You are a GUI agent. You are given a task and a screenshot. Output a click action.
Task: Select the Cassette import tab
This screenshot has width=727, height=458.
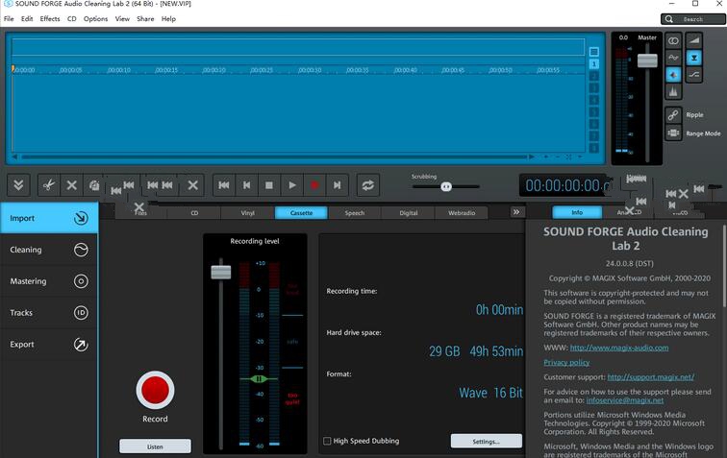pyautogui.click(x=301, y=213)
